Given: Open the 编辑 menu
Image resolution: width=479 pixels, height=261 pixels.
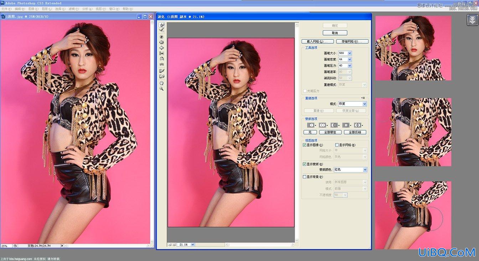Looking at the screenshot, I should pos(20,9).
